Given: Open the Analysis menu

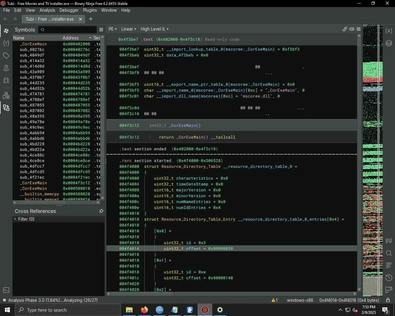Looking at the screenshot, I should click(47, 10).
